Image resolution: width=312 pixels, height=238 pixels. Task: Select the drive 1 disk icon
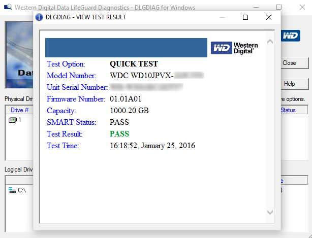(x=12, y=120)
